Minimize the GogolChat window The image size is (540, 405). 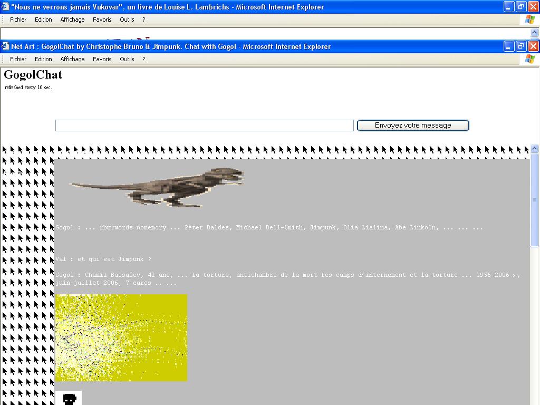pos(509,46)
